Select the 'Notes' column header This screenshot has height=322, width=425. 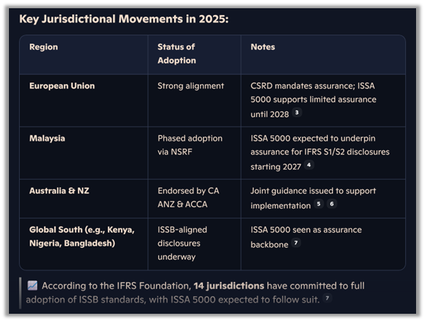263,47
